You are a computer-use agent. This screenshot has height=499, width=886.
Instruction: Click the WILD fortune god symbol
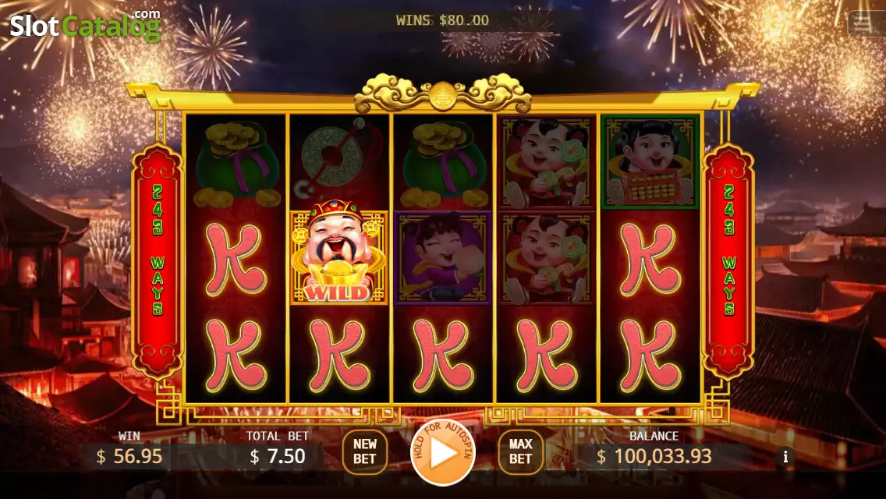tap(339, 257)
